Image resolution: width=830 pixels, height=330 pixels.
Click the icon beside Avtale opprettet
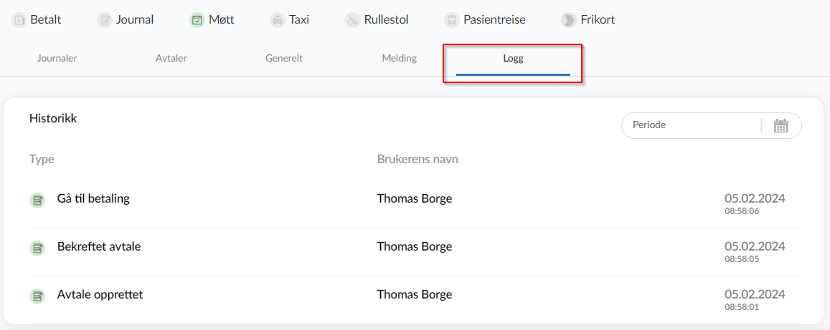click(37, 296)
